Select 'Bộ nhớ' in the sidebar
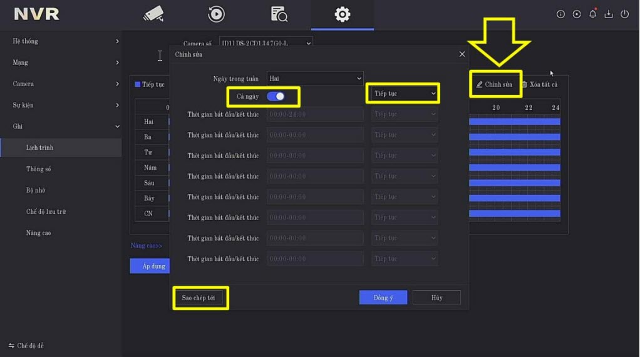 tap(36, 190)
